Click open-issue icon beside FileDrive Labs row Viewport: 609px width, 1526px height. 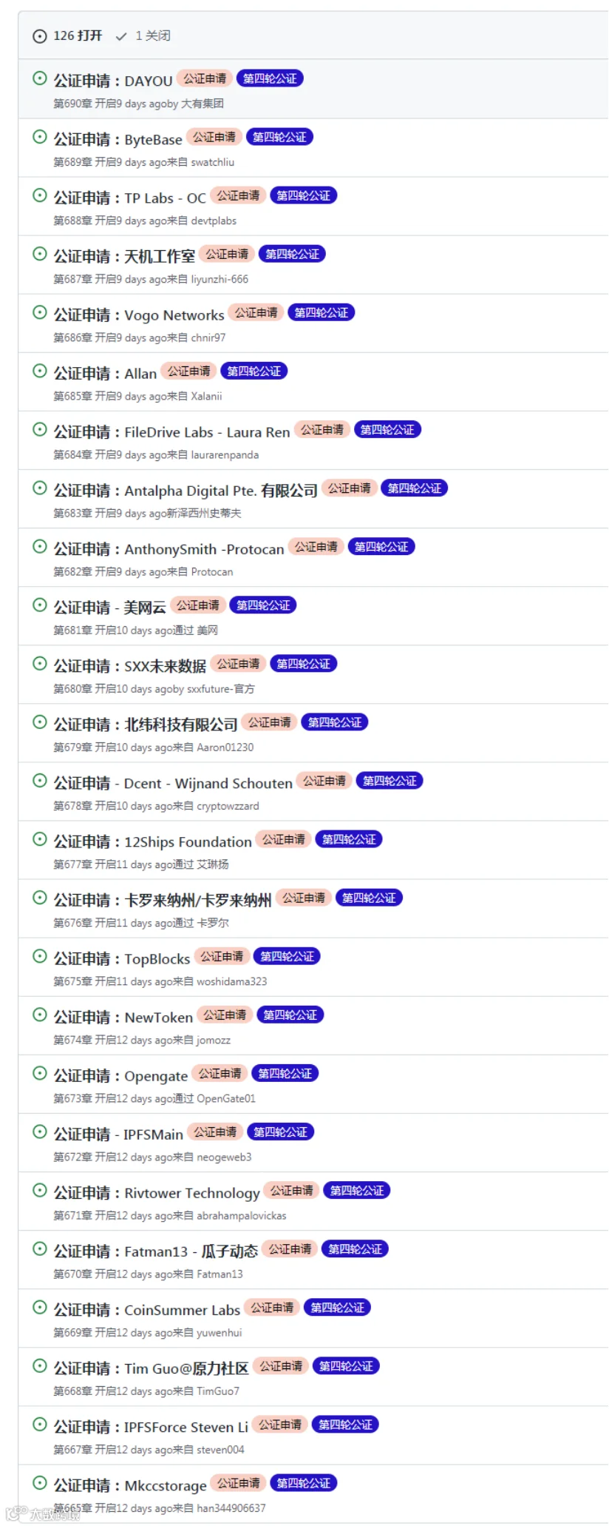pyautogui.click(x=40, y=428)
